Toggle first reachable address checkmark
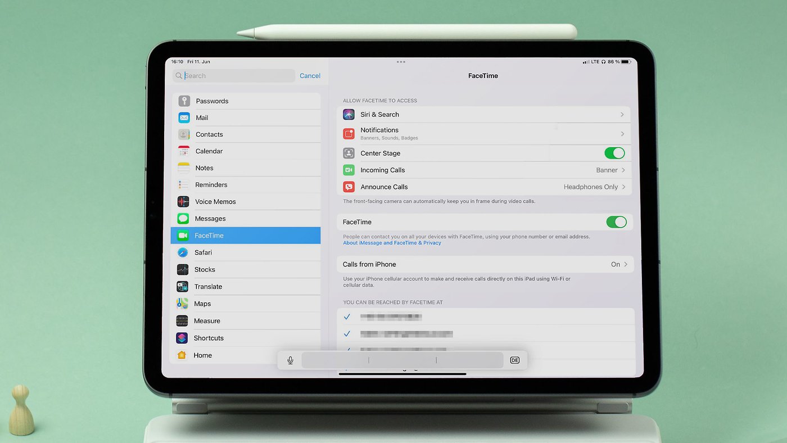Viewport: 787px width, 443px height. pyautogui.click(x=347, y=317)
